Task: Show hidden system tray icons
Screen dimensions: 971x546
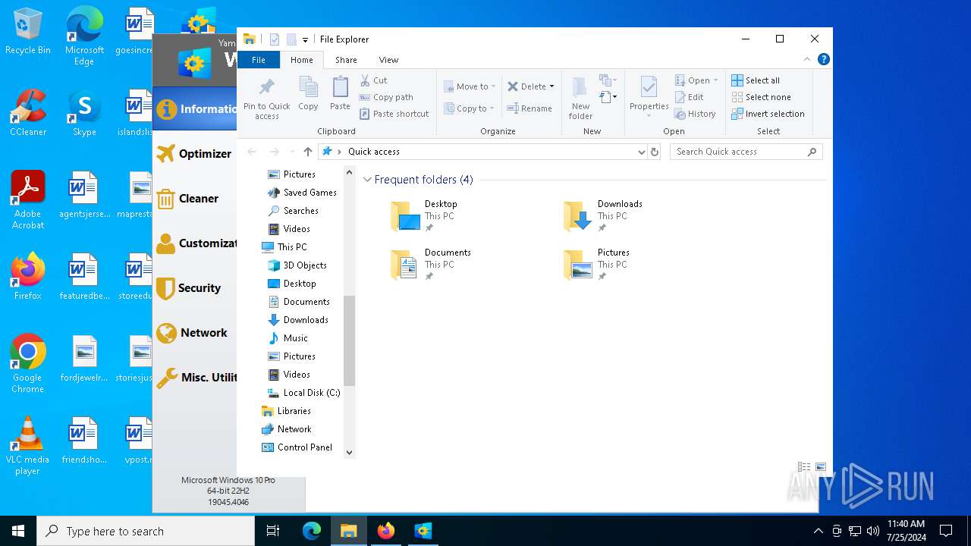Action: pyautogui.click(x=818, y=531)
